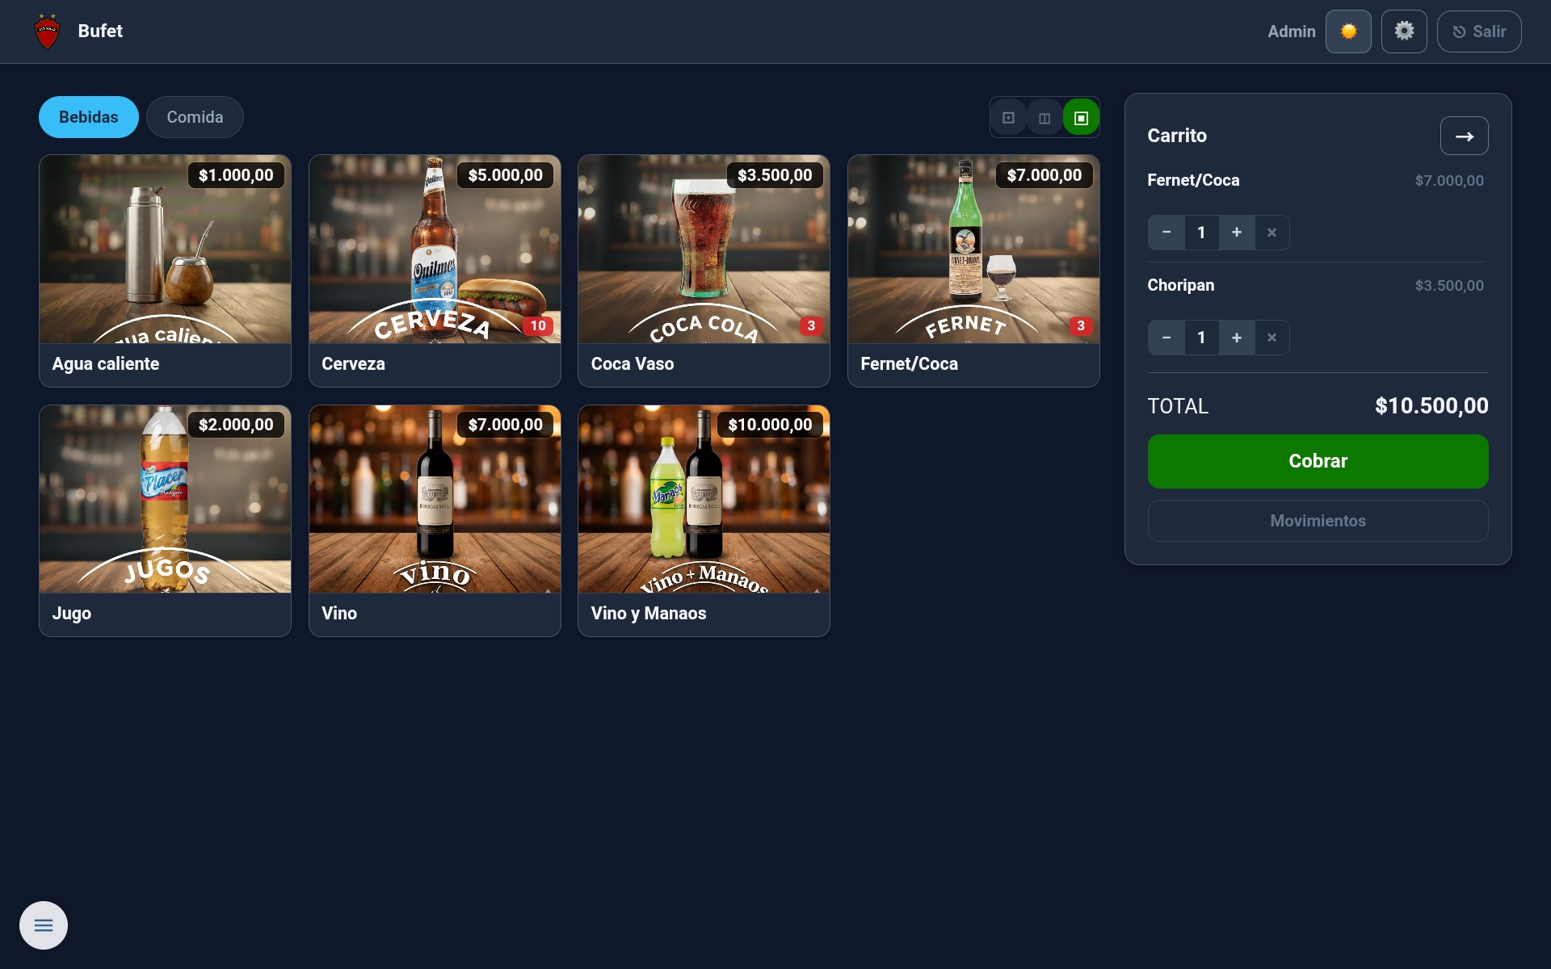Open the floating hamburger menu button
Image resolution: width=1551 pixels, height=969 pixels.
click(44, 925)
